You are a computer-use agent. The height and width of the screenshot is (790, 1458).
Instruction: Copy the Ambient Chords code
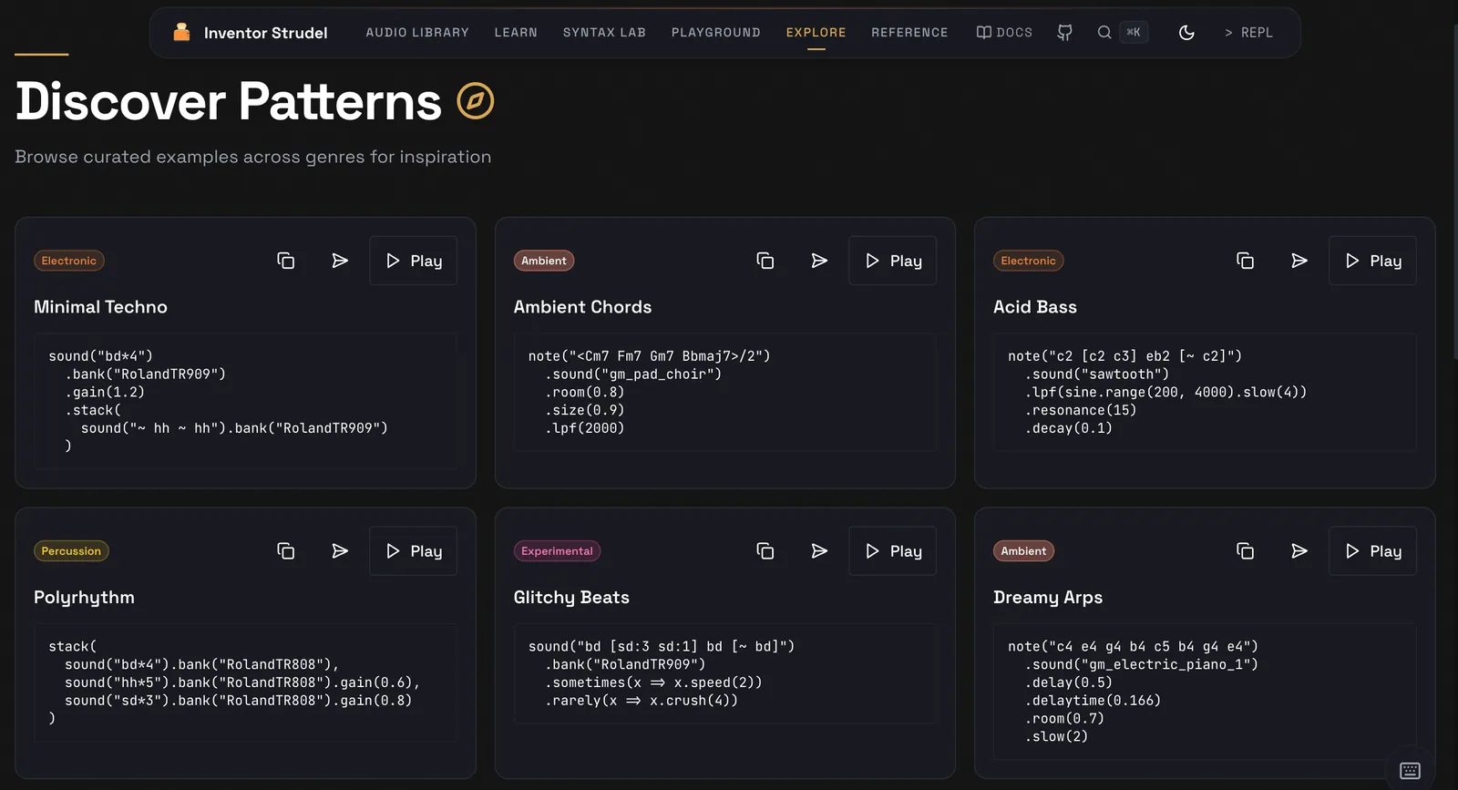pos(765,261)
